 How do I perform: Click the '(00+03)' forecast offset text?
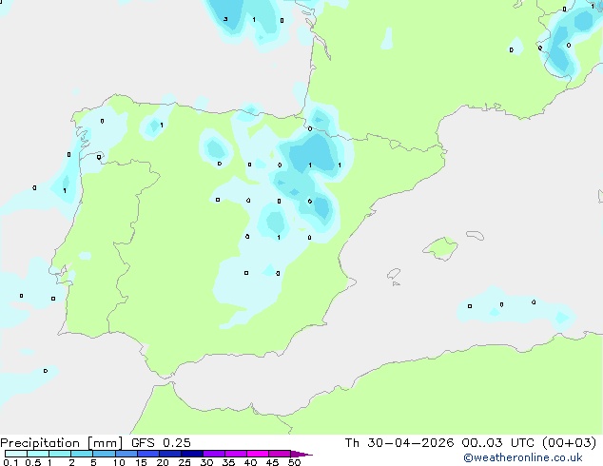[x=569, y=443]
